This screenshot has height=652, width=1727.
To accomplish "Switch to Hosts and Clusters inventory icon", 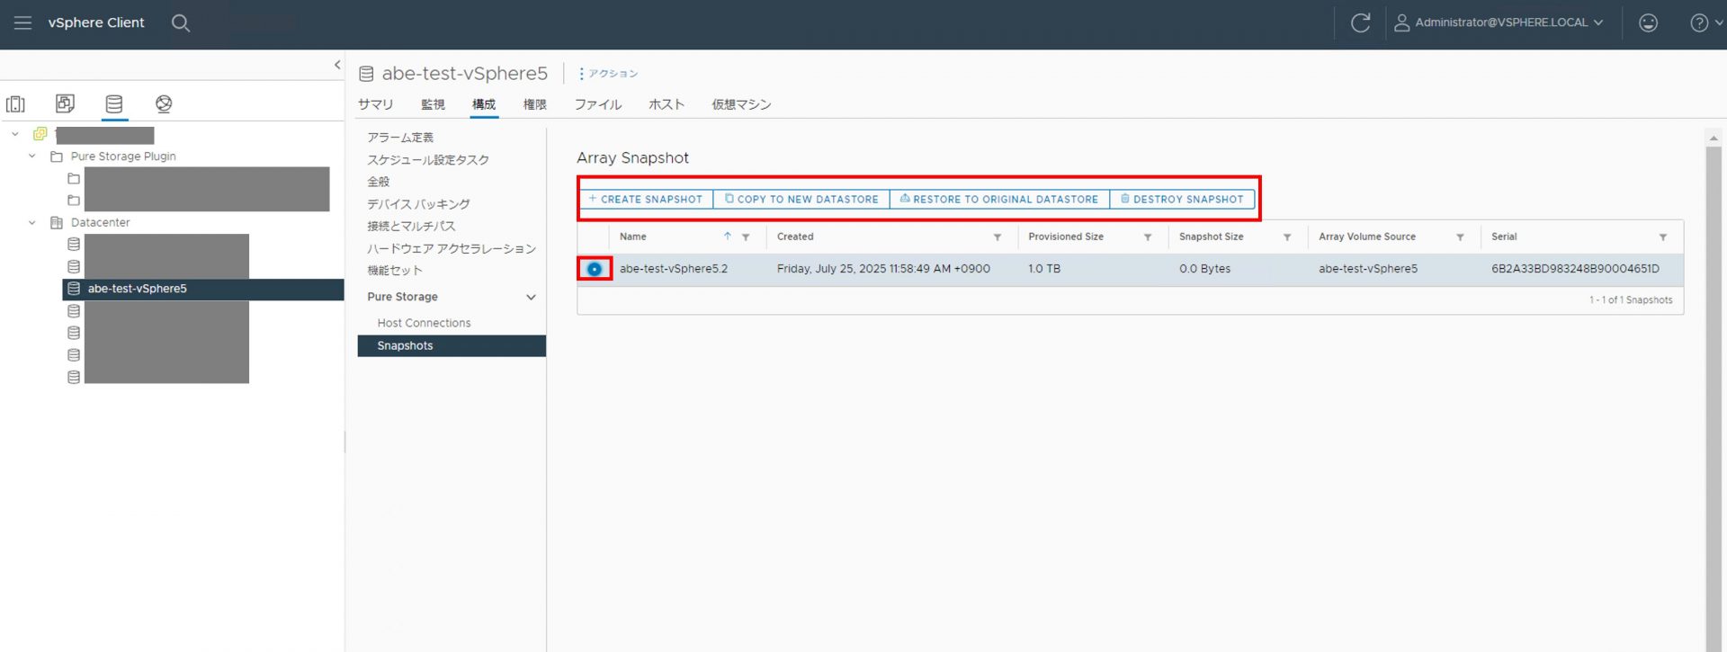I will [15, 103].
